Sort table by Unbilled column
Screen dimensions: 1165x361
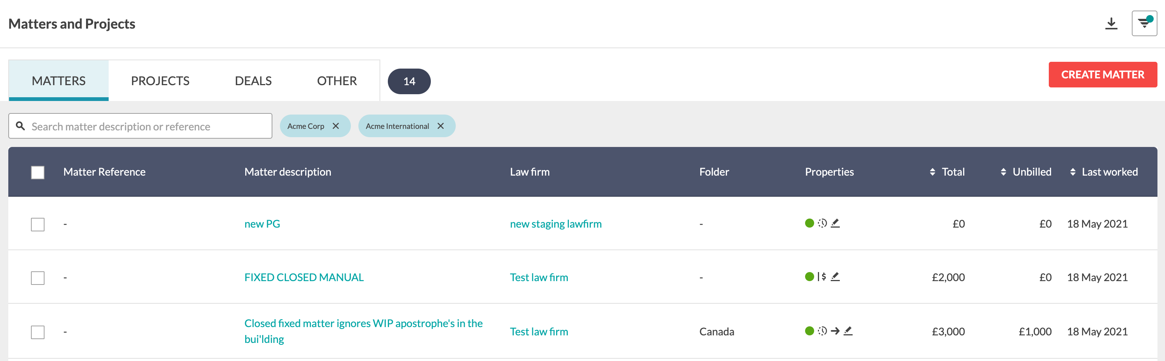coord(1026,172)
